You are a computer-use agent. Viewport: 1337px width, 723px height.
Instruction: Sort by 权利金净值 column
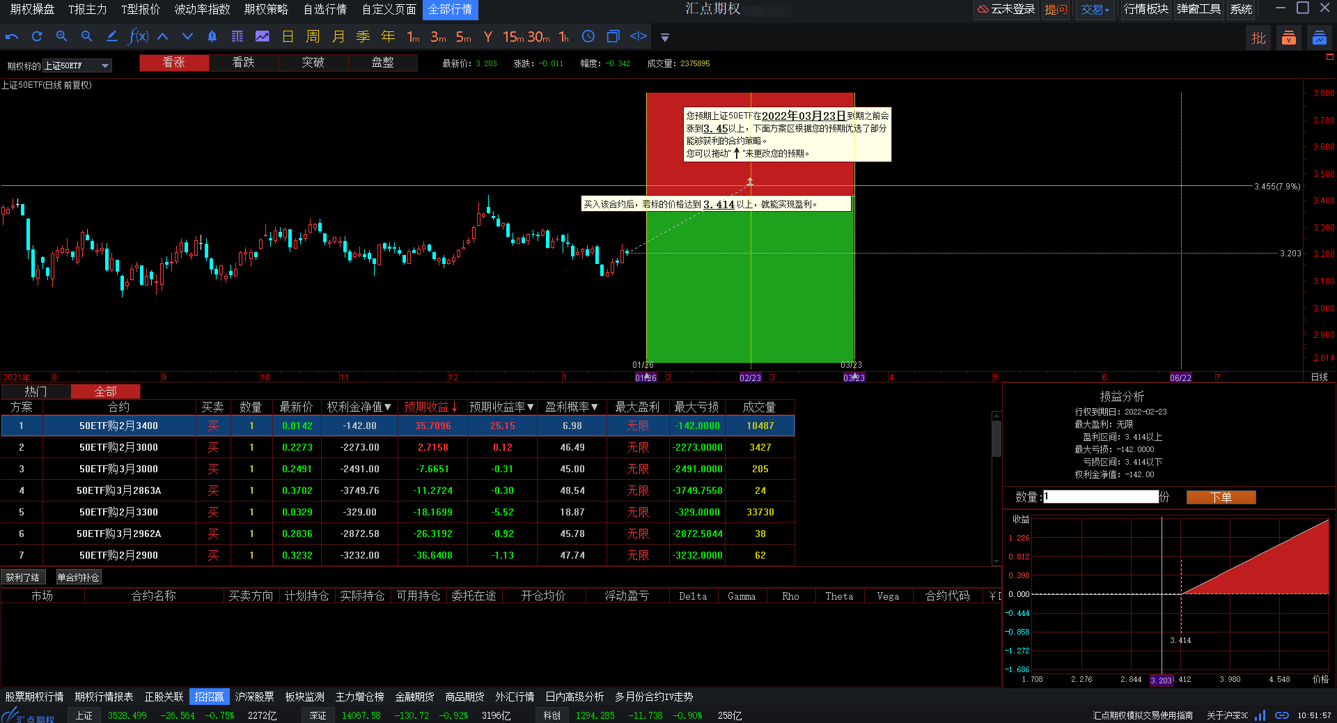359,407
